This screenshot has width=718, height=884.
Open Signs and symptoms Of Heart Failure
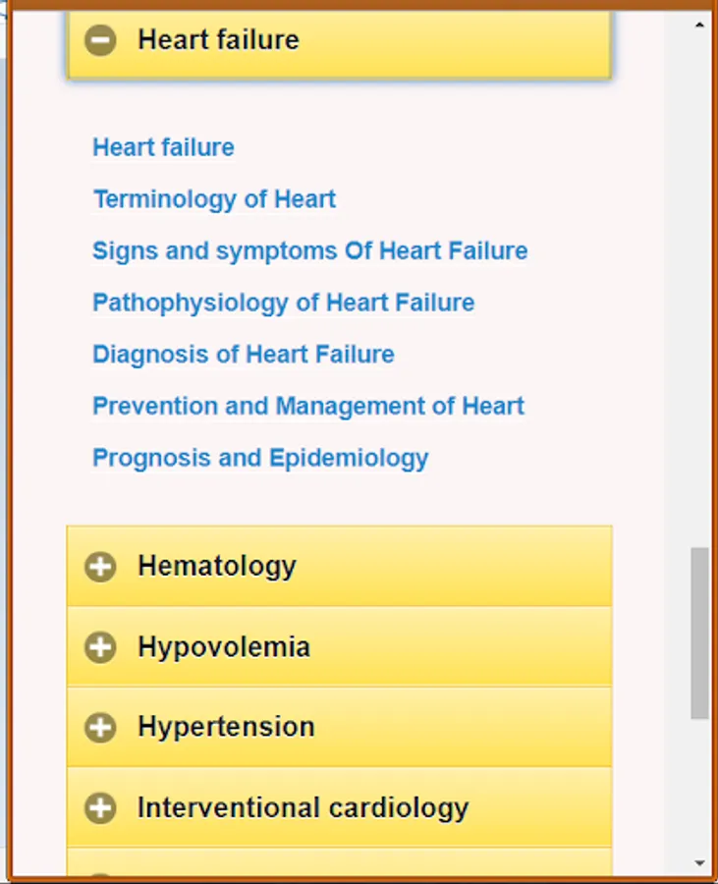[309, 250]
